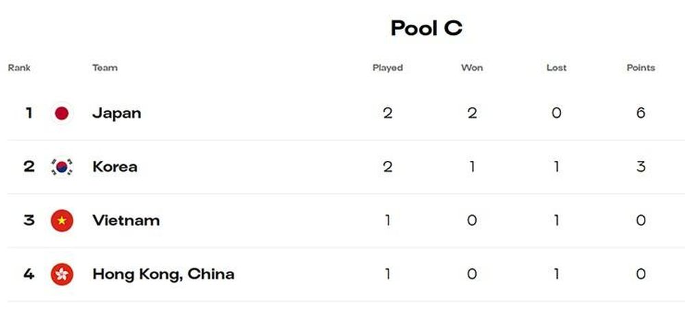This screenshot has height=321, width=685.
Task: Select the Hong Kong, China team name
Action: click(x=164, y=274)
